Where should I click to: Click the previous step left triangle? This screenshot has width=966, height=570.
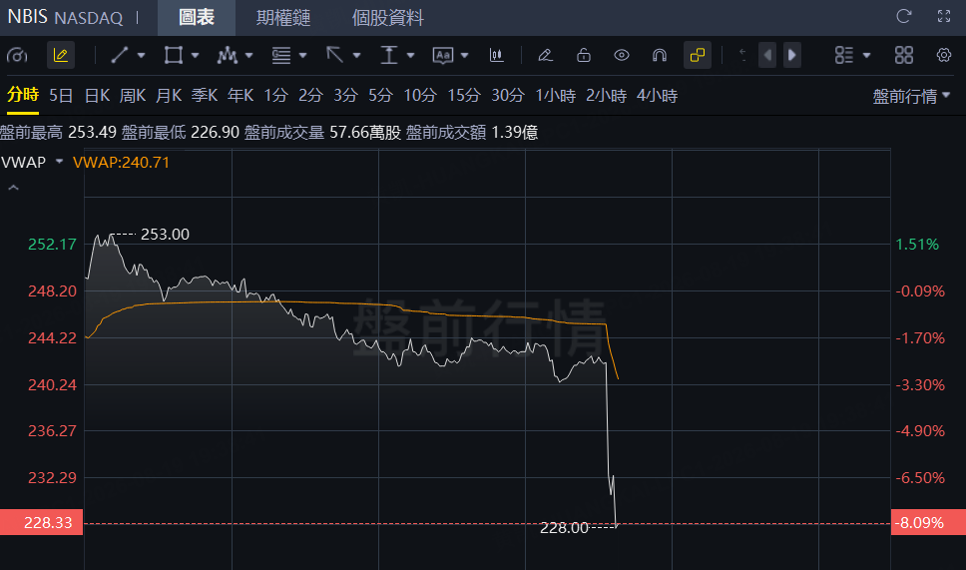click(x=767, y=56)
